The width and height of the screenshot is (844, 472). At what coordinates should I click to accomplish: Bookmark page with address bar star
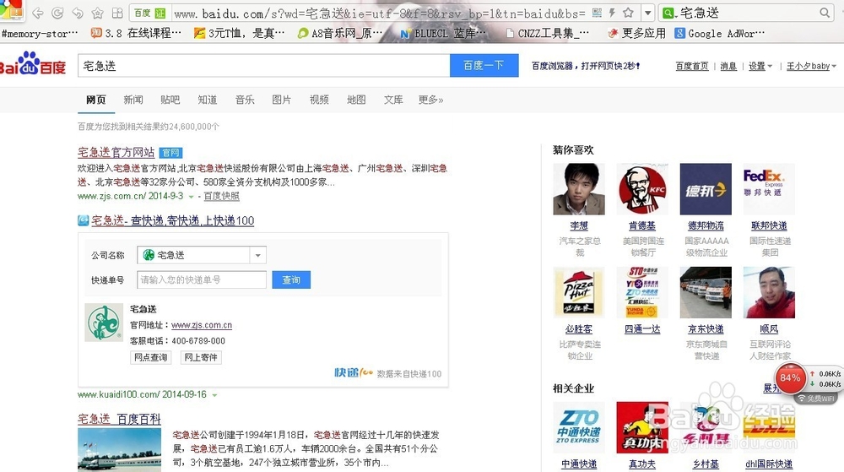coord(628,13)
